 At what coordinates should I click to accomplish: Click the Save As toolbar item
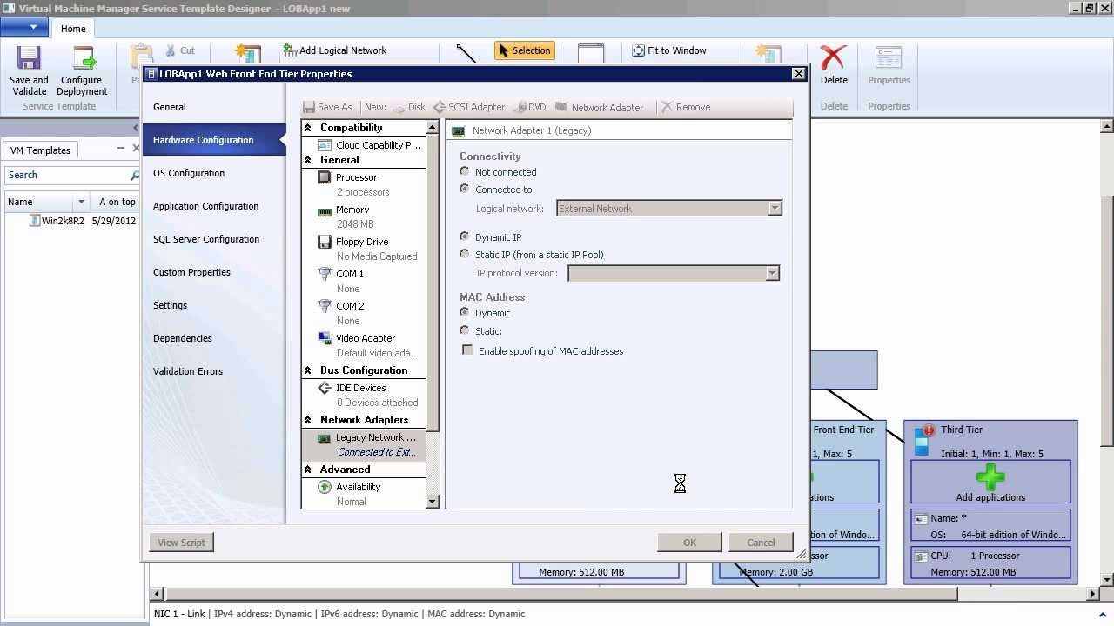327,107
